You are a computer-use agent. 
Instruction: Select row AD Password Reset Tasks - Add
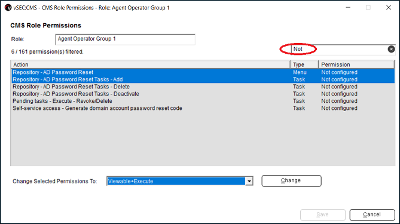203,79
